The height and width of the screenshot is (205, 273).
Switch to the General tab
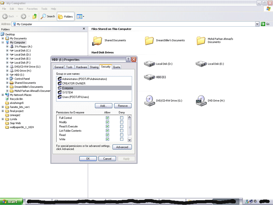click(59, 67)
